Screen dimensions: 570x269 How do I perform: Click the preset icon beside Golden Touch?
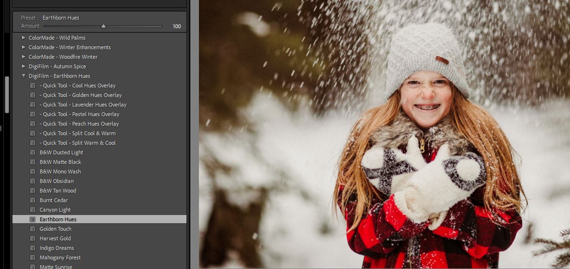click(x=33, y=229)
